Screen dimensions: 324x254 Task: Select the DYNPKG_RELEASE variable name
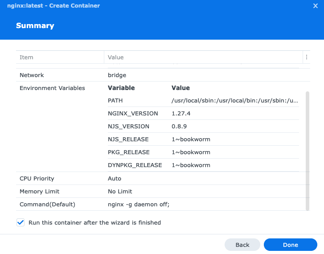(135, 165)
